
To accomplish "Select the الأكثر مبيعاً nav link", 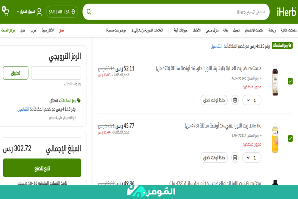I will [x=48, y=30].
